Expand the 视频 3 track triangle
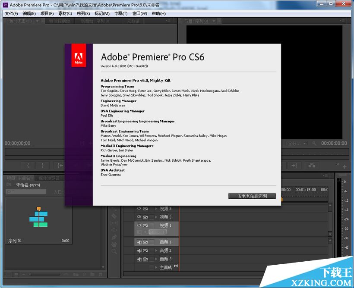The width and height of the screenshot is (354, 288). (156, 209)
